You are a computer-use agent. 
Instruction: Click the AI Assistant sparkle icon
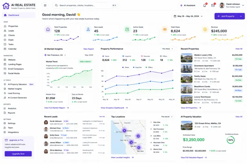(x=181, y=5)
